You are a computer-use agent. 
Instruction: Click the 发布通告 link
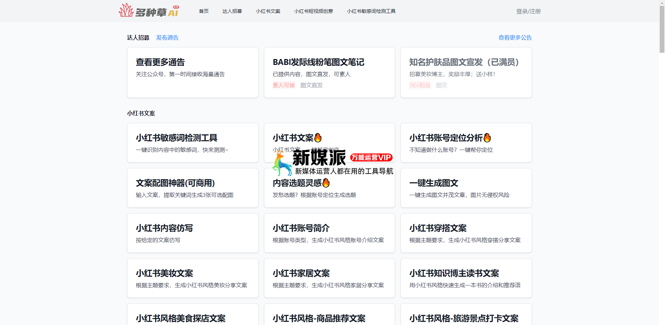[x=167, y=37]
